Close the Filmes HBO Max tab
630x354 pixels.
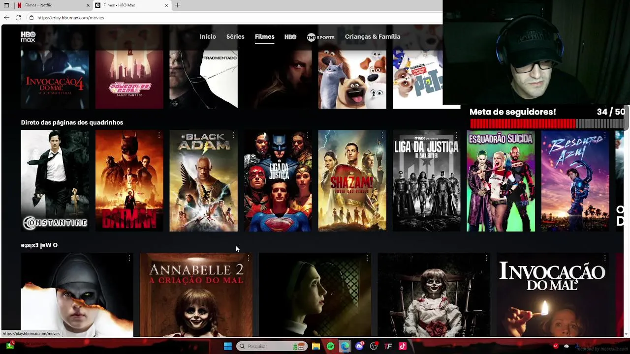[x=166, y=5]
